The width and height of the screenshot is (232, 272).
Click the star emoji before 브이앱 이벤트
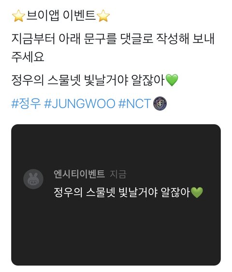coord(18,16)
